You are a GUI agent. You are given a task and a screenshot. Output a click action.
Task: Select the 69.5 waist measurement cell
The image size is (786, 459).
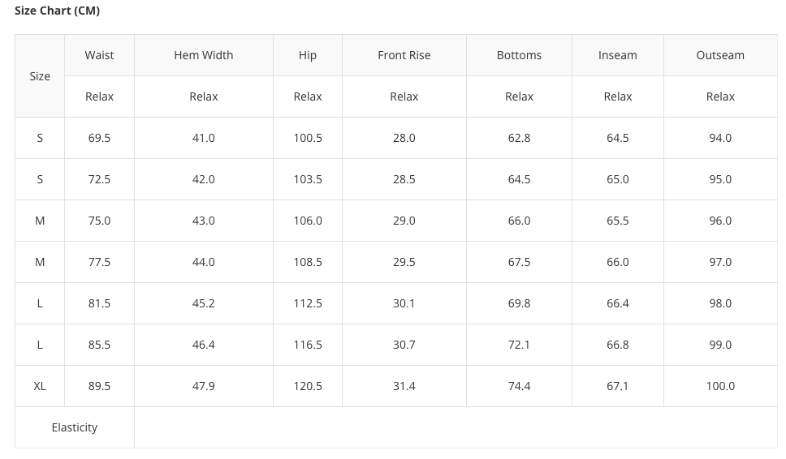[99, 138]
